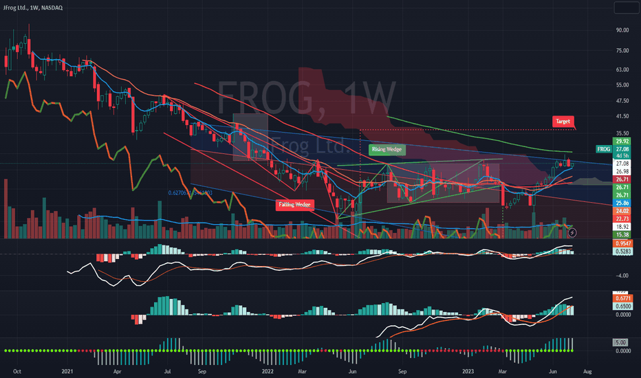The width and height of the screenshot is (641, 378).
Task: Click the 2022 label on the time axis
Action: point(268,371)
